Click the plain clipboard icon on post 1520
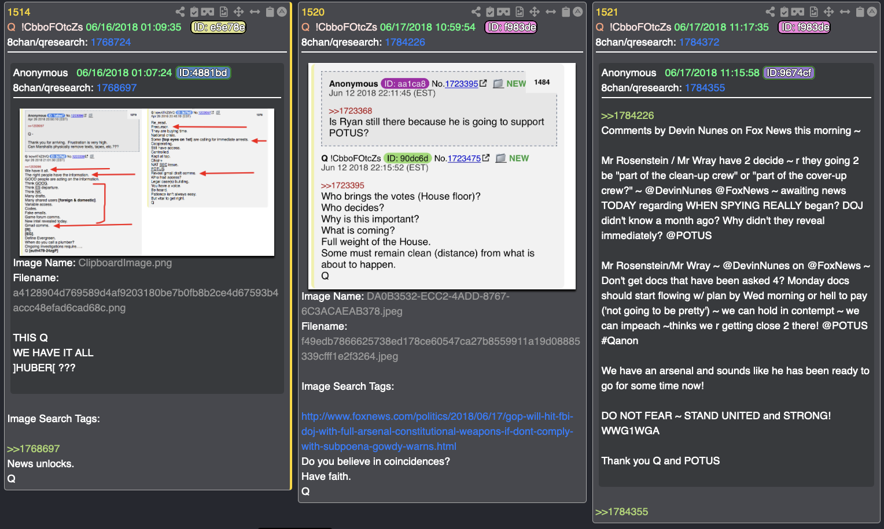884x529 pixels. 566,12
